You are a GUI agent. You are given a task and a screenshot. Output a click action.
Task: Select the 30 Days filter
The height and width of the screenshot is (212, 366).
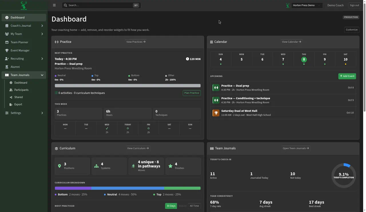coord(171,206)
